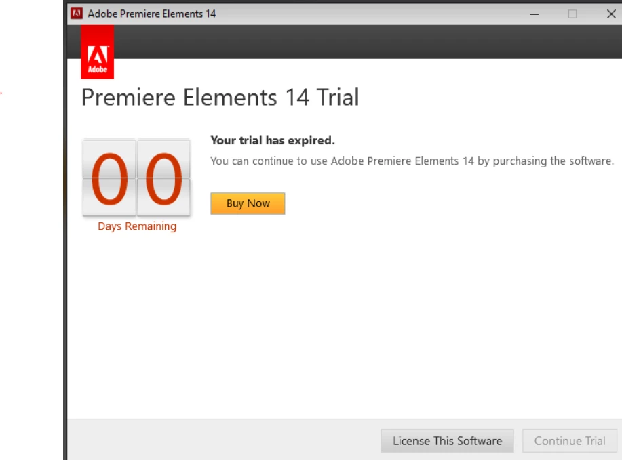
Task: Click the 'Adobe Premiere Elements 14' window title
Action: [151, 14]
